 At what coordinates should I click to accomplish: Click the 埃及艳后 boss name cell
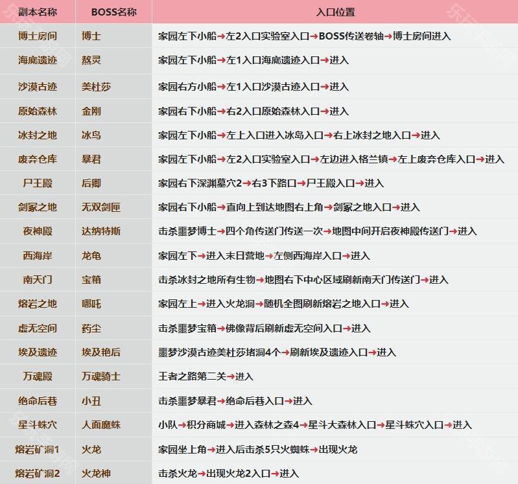tap(100, 352)
